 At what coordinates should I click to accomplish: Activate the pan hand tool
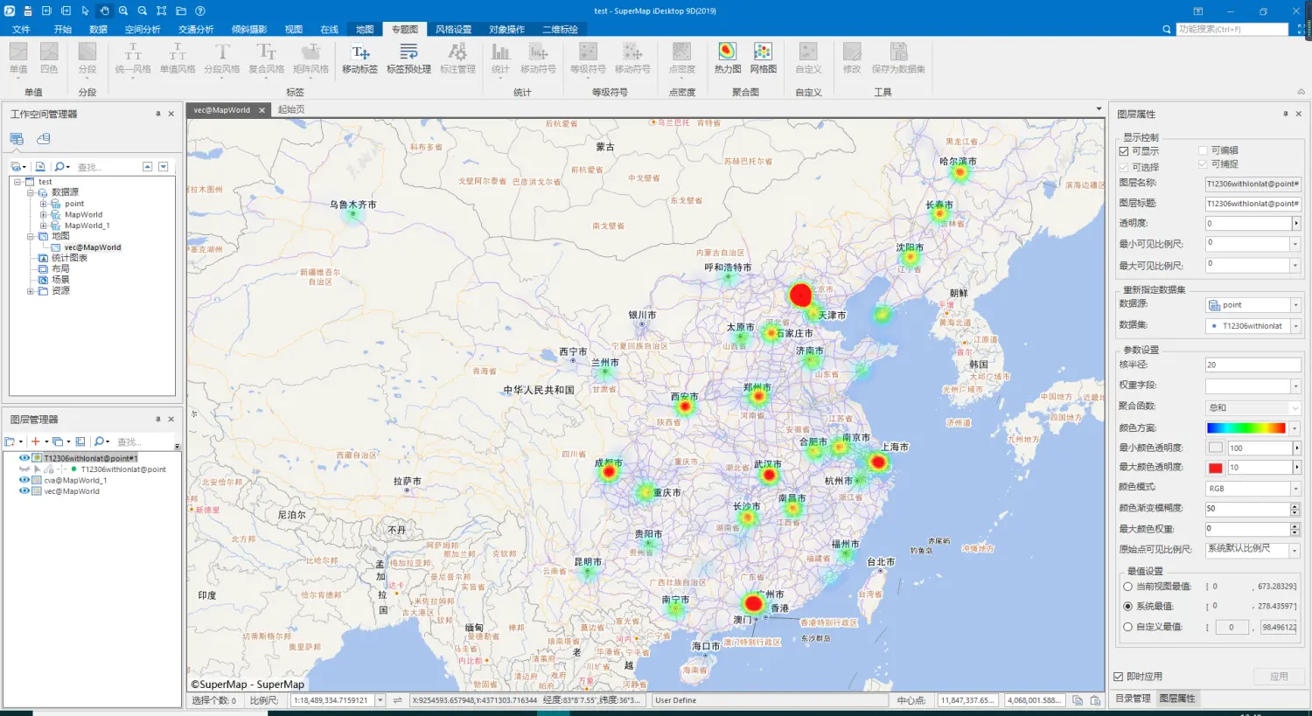pos(104,11)
